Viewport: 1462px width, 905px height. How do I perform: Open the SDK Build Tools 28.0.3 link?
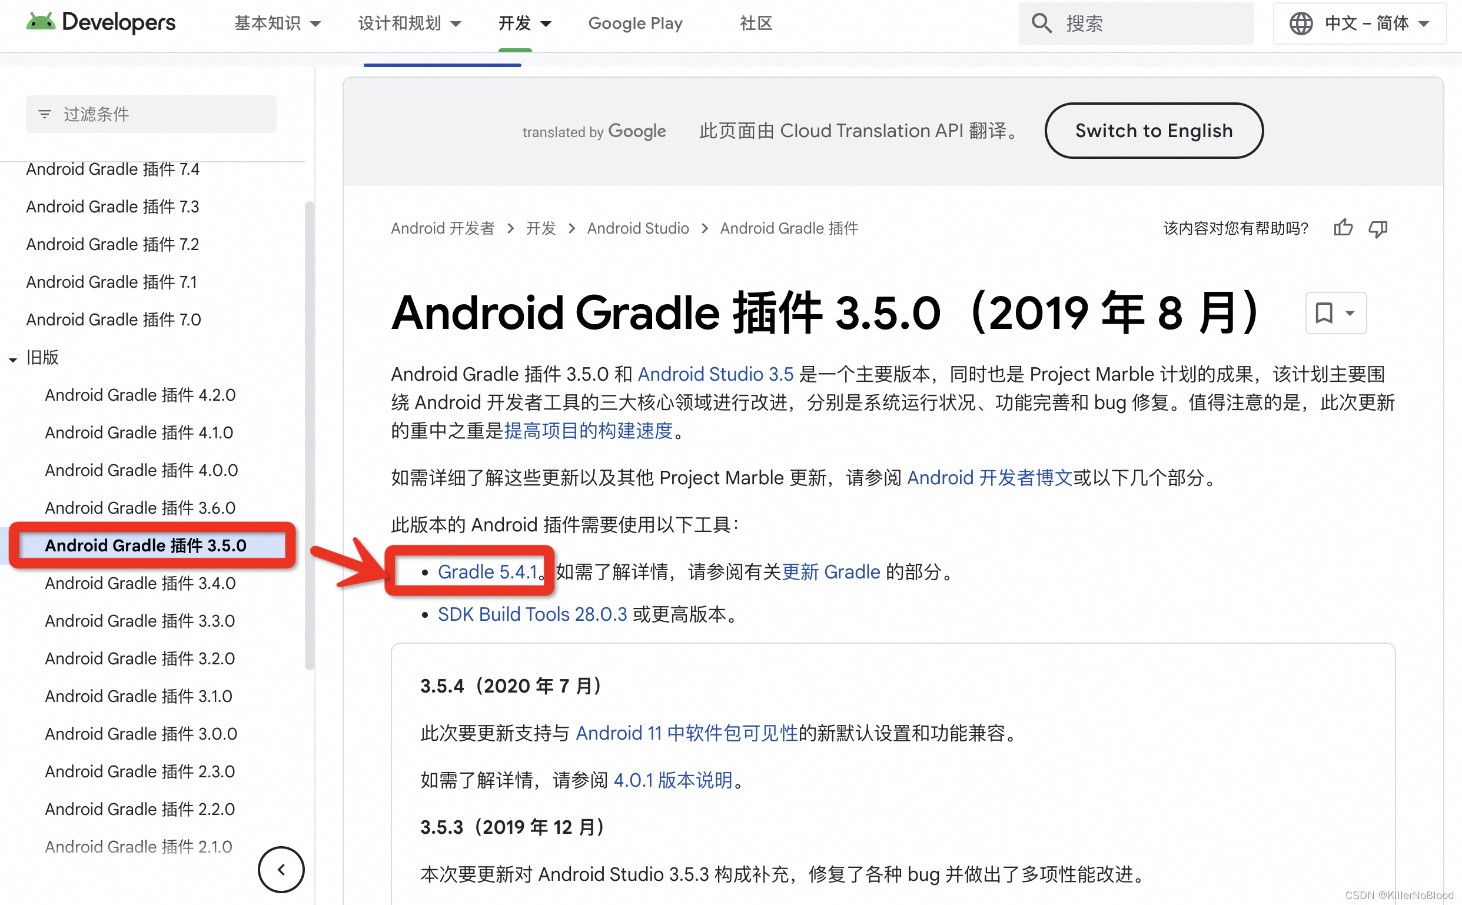(x=532, y=615)
